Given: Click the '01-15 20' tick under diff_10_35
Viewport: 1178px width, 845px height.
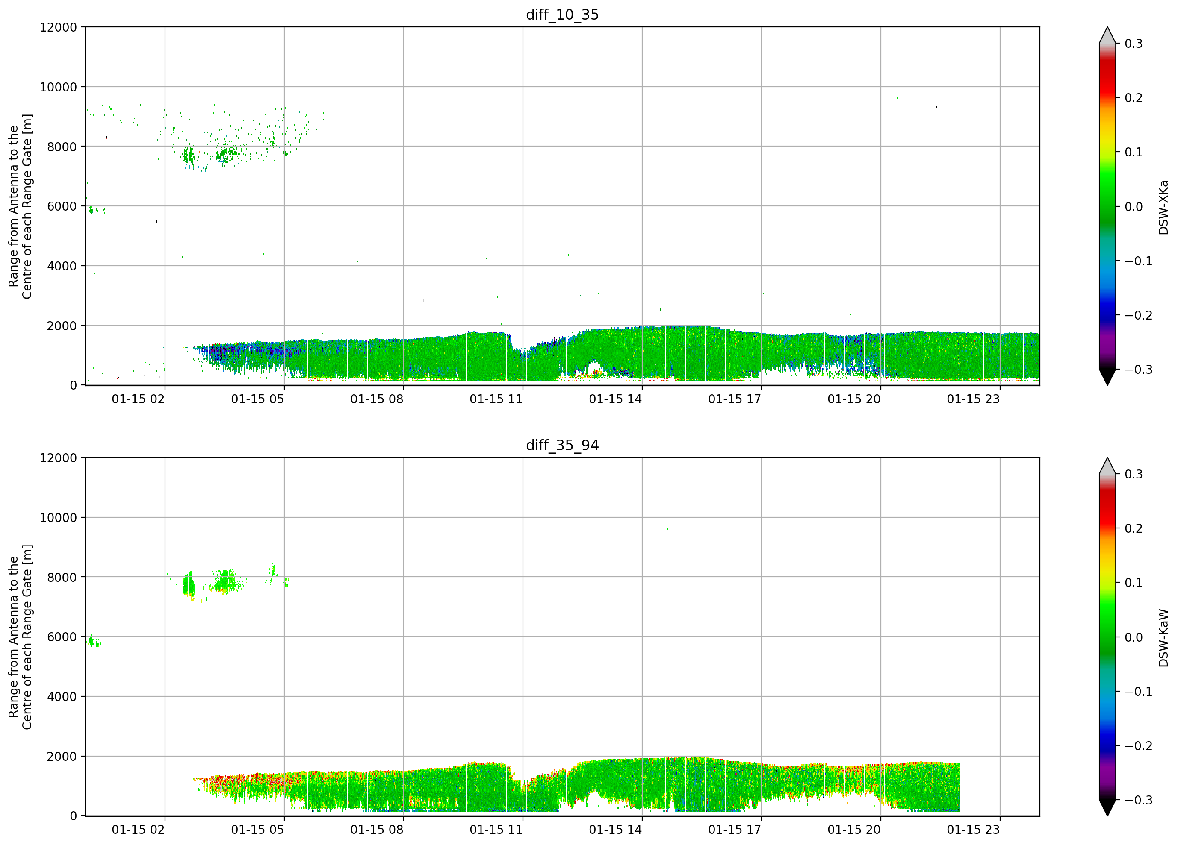Looking at the screenshot, I should [x=854, y=399].
